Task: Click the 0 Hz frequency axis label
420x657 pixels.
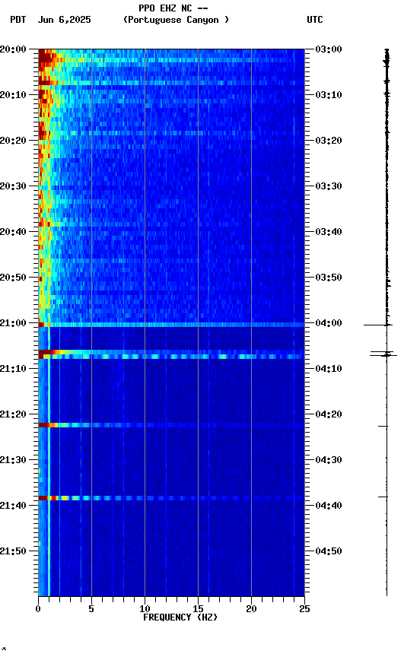Action: click(x=39, y=609)
